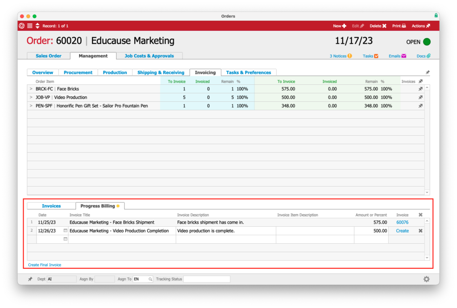Toggle the pin icon beside Dept
This screenshot has height=308, width=457.
[30, 279]
